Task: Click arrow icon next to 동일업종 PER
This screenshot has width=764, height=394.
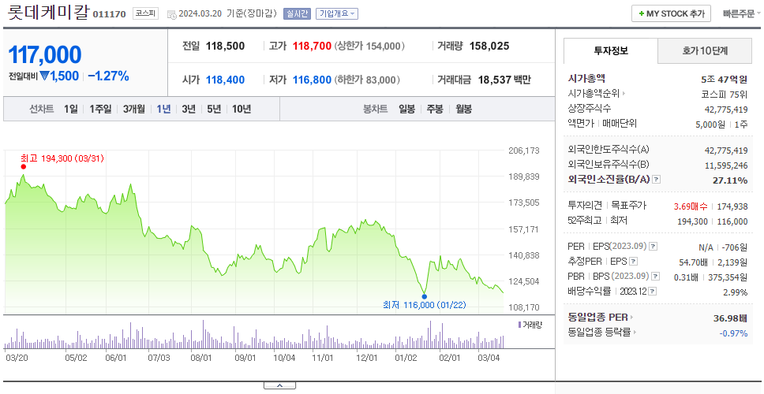Action: click(x=632, y=318)
